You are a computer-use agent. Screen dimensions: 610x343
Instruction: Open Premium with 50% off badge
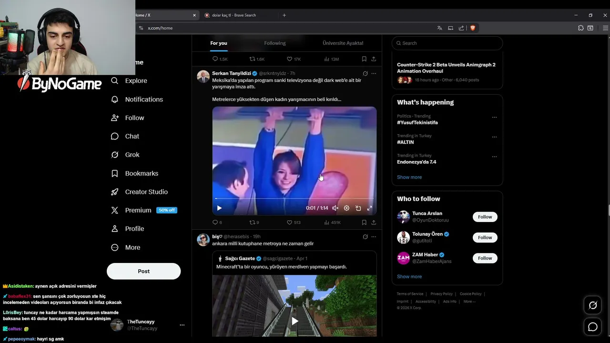click(144, 210)
